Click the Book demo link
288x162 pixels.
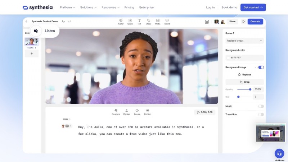pos(229,8)
